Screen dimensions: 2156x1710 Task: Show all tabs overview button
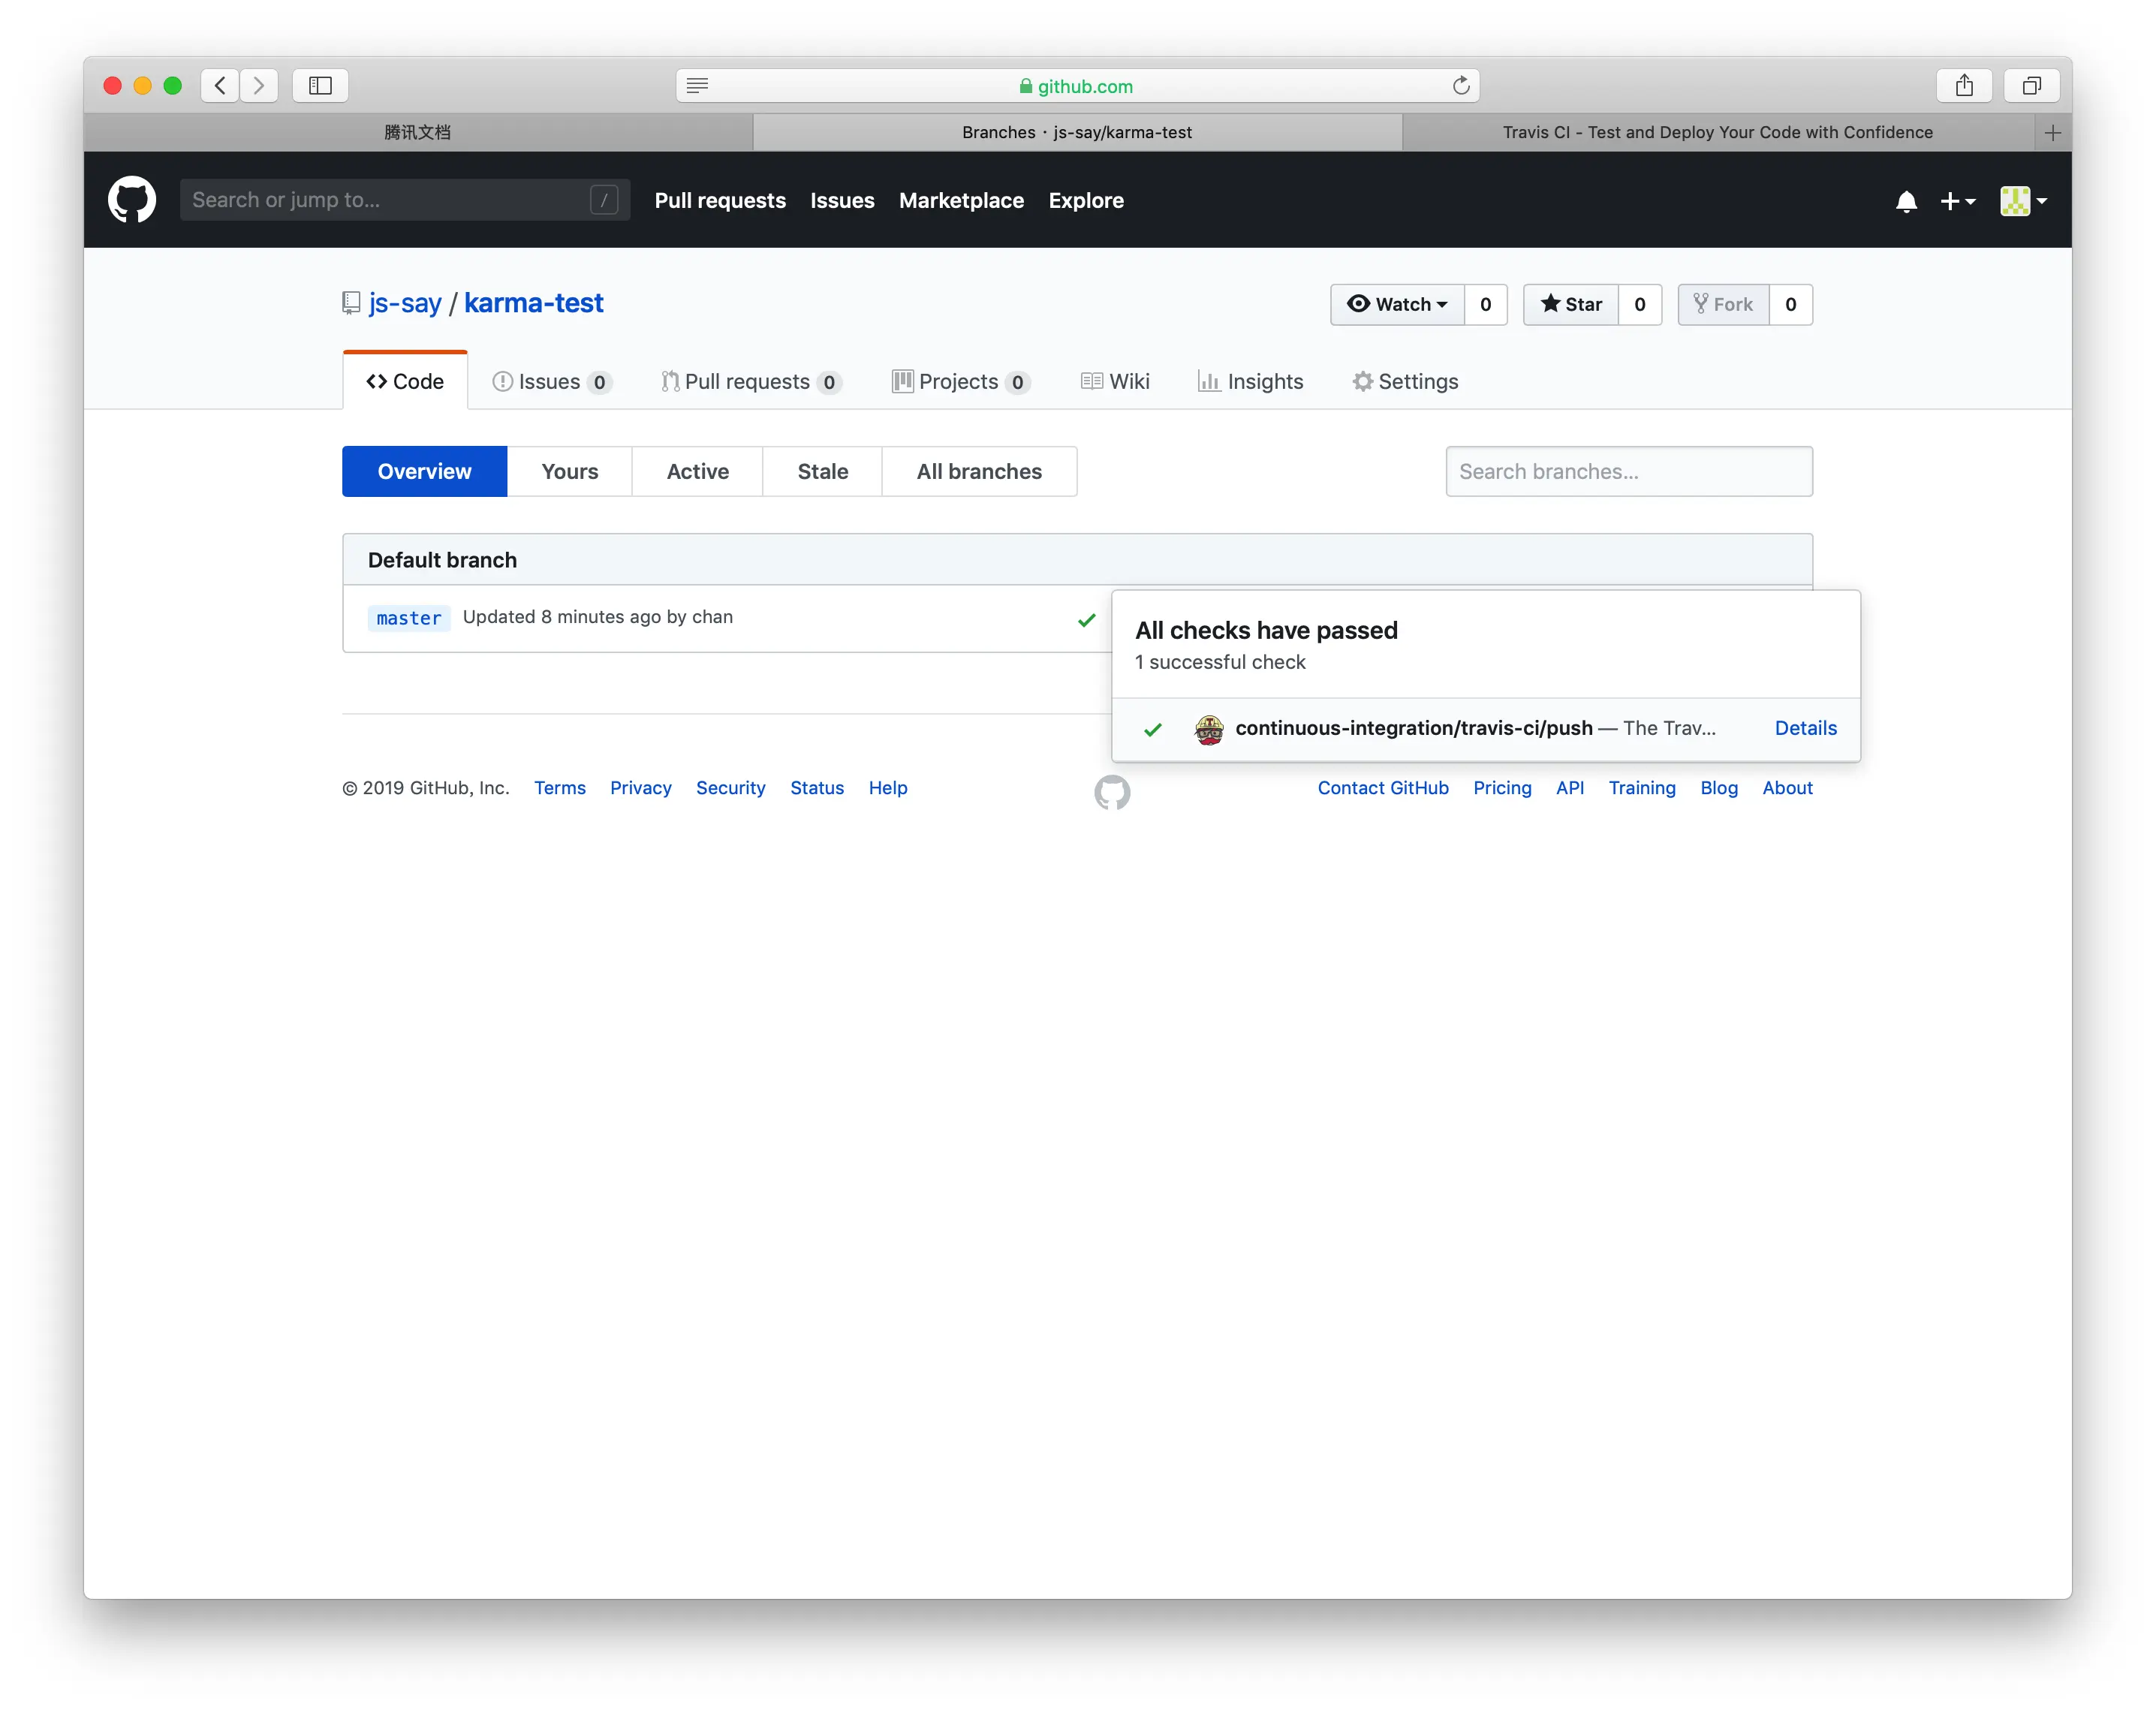pyautogui.click(x=2031, y=86)
